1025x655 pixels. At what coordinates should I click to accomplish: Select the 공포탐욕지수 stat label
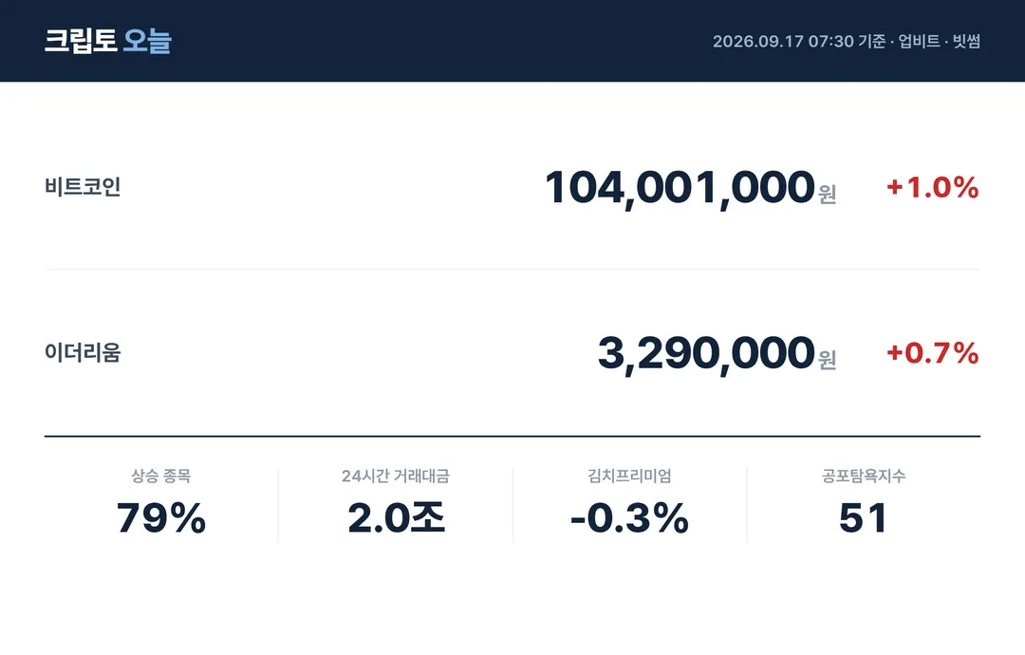tap(864, 476)
